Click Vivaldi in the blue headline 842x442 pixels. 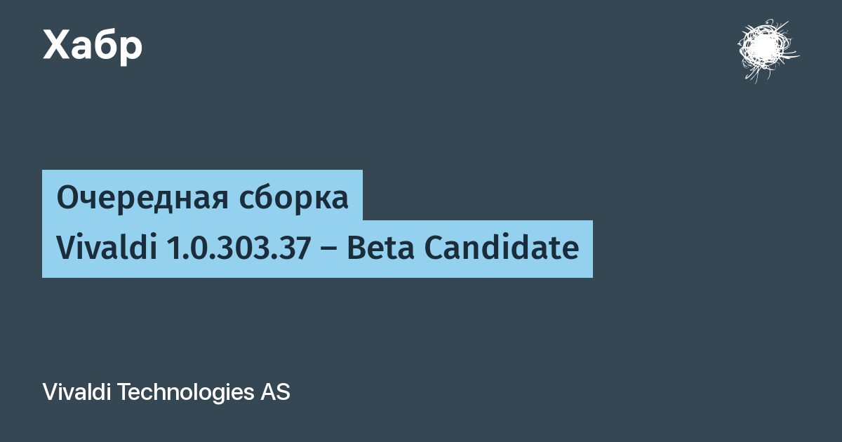[107, 248]
